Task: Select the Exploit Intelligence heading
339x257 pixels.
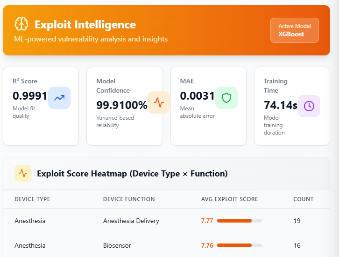Action: tap(85, 25)
